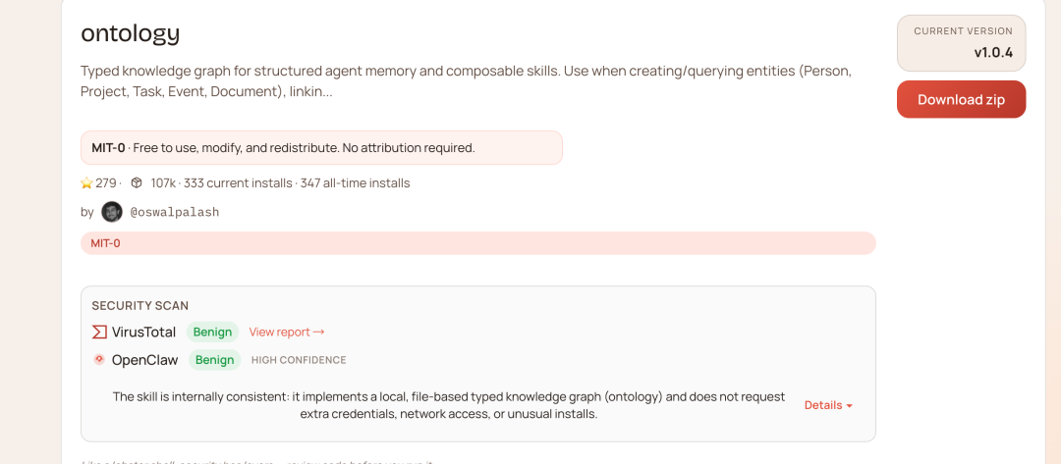Click the OpenClaw red logo icon

[99, 360]
